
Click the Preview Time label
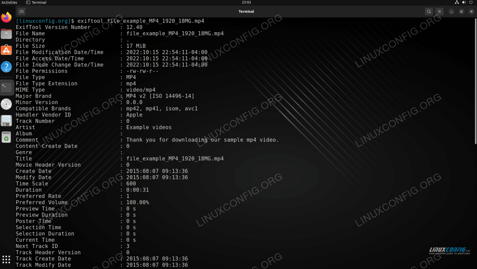click(x=35, y=209)
